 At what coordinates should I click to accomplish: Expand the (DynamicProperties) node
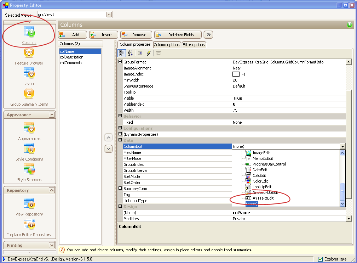click(120, 134)
